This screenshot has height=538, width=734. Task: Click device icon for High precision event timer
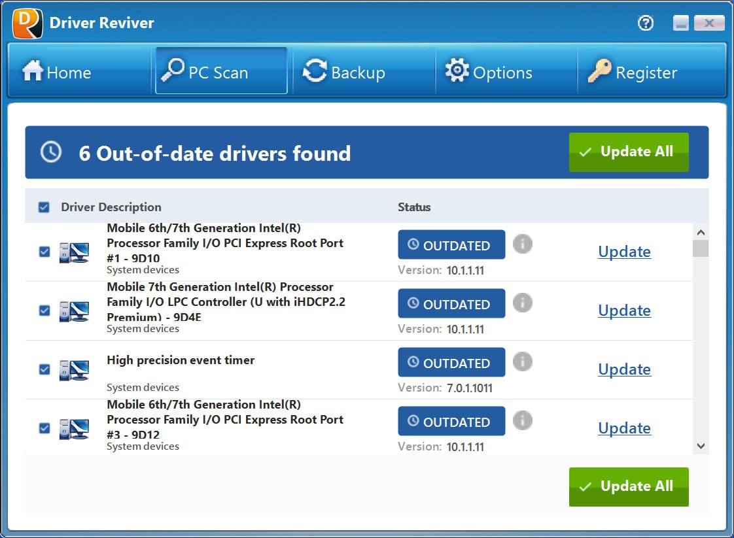pyautogui.click(x=74, y=370)
